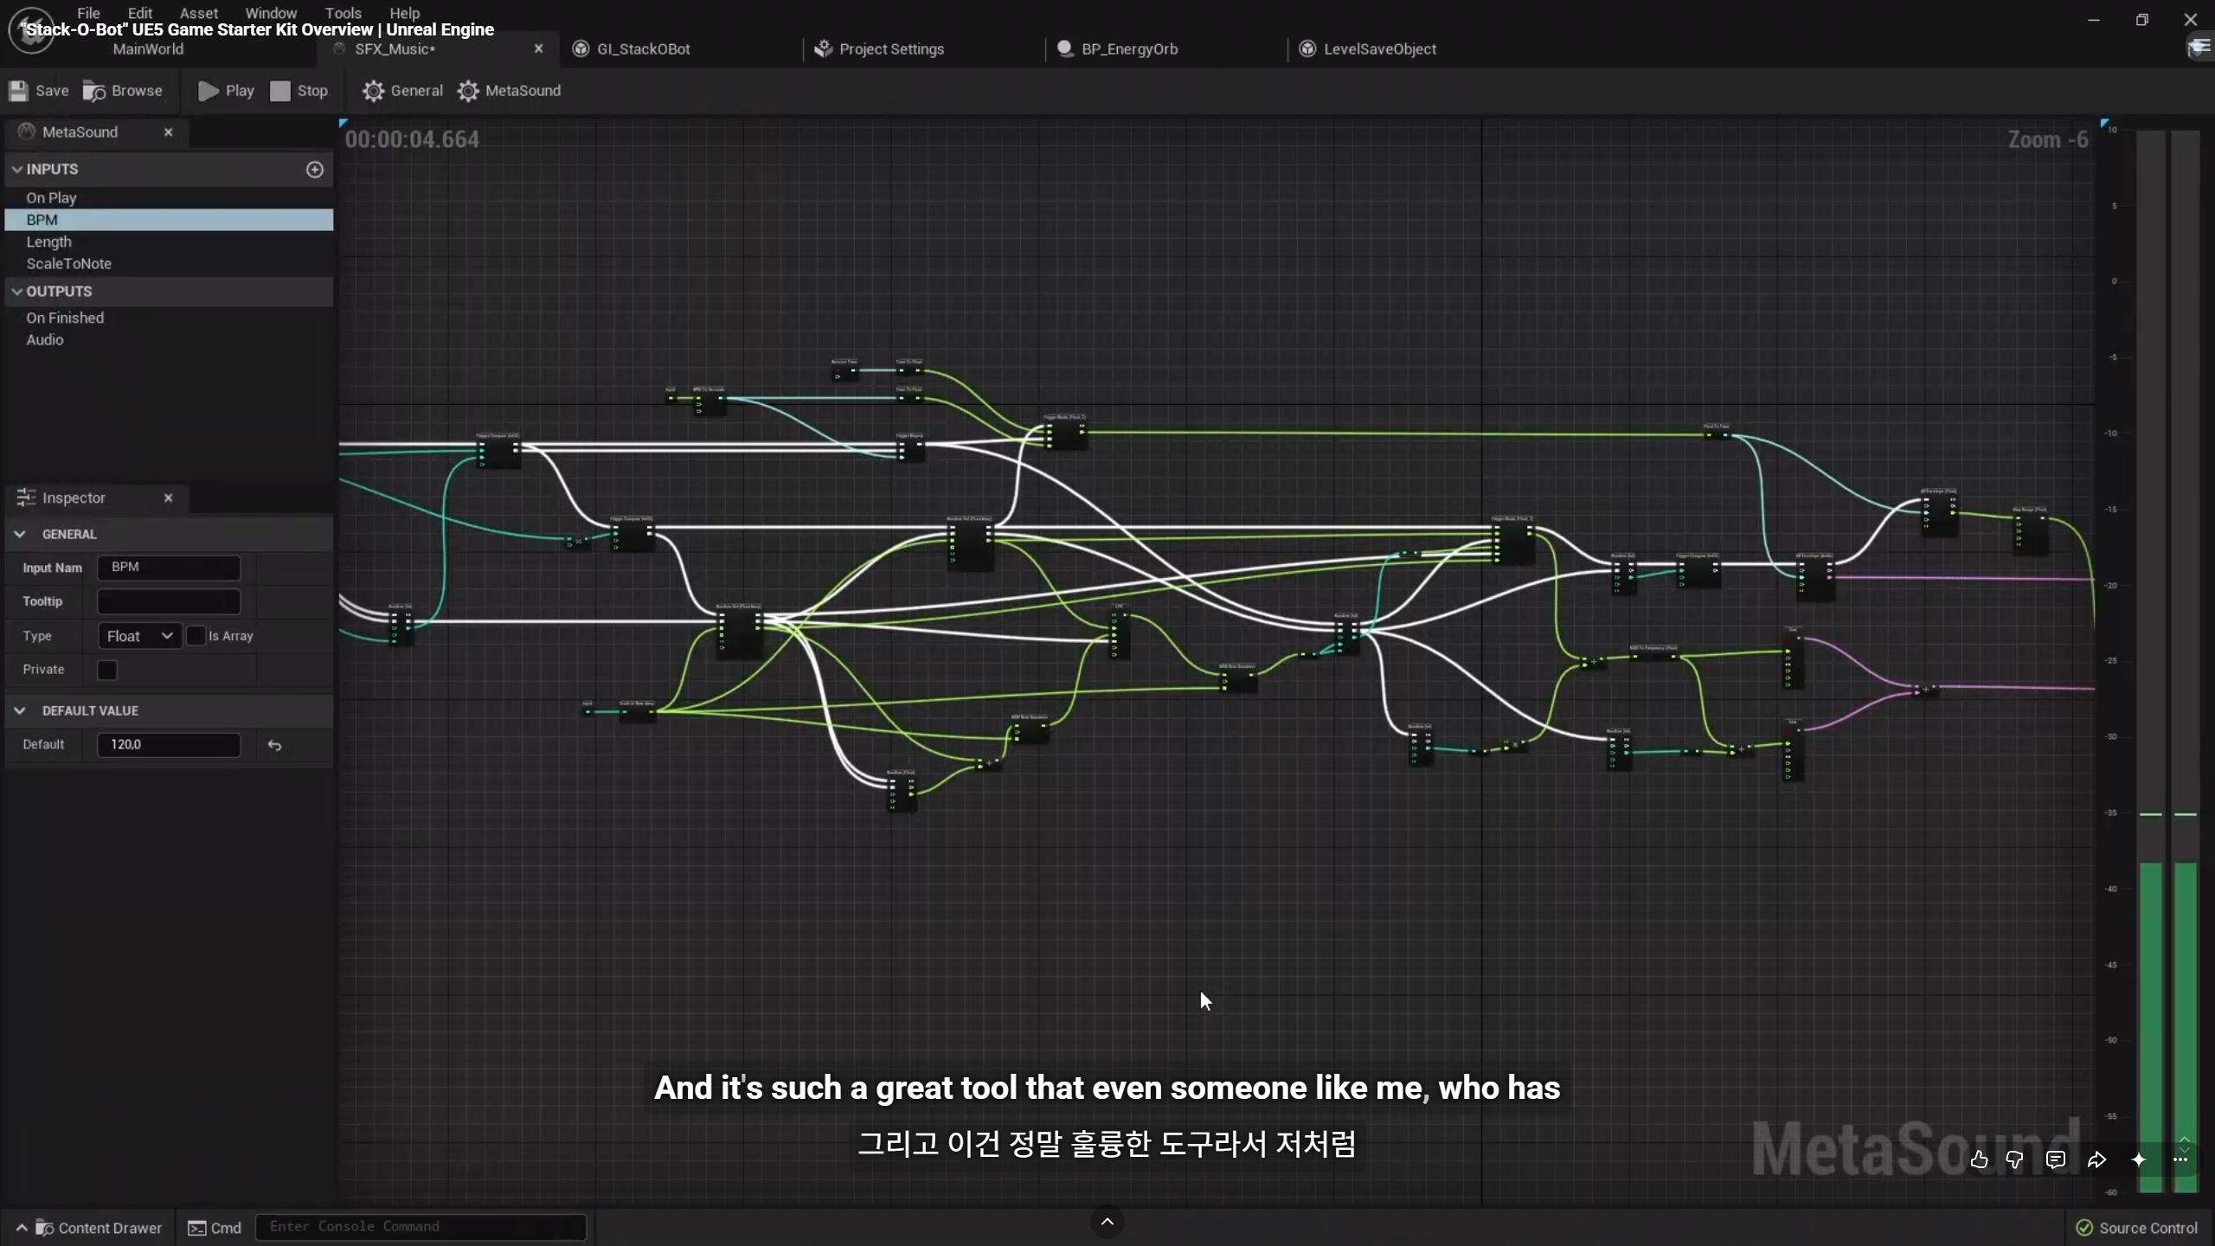Screen dimensions: 2215x1246
Task: Close the Inspector panel tab
Action: click(x=169, y=498)
